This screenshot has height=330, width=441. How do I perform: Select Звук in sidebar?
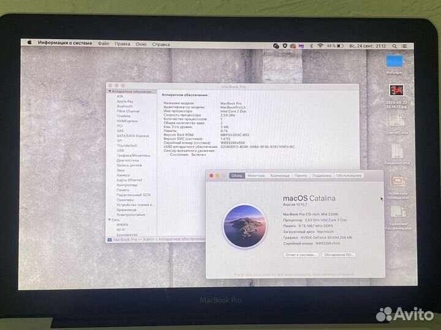(x=121, y=170)
